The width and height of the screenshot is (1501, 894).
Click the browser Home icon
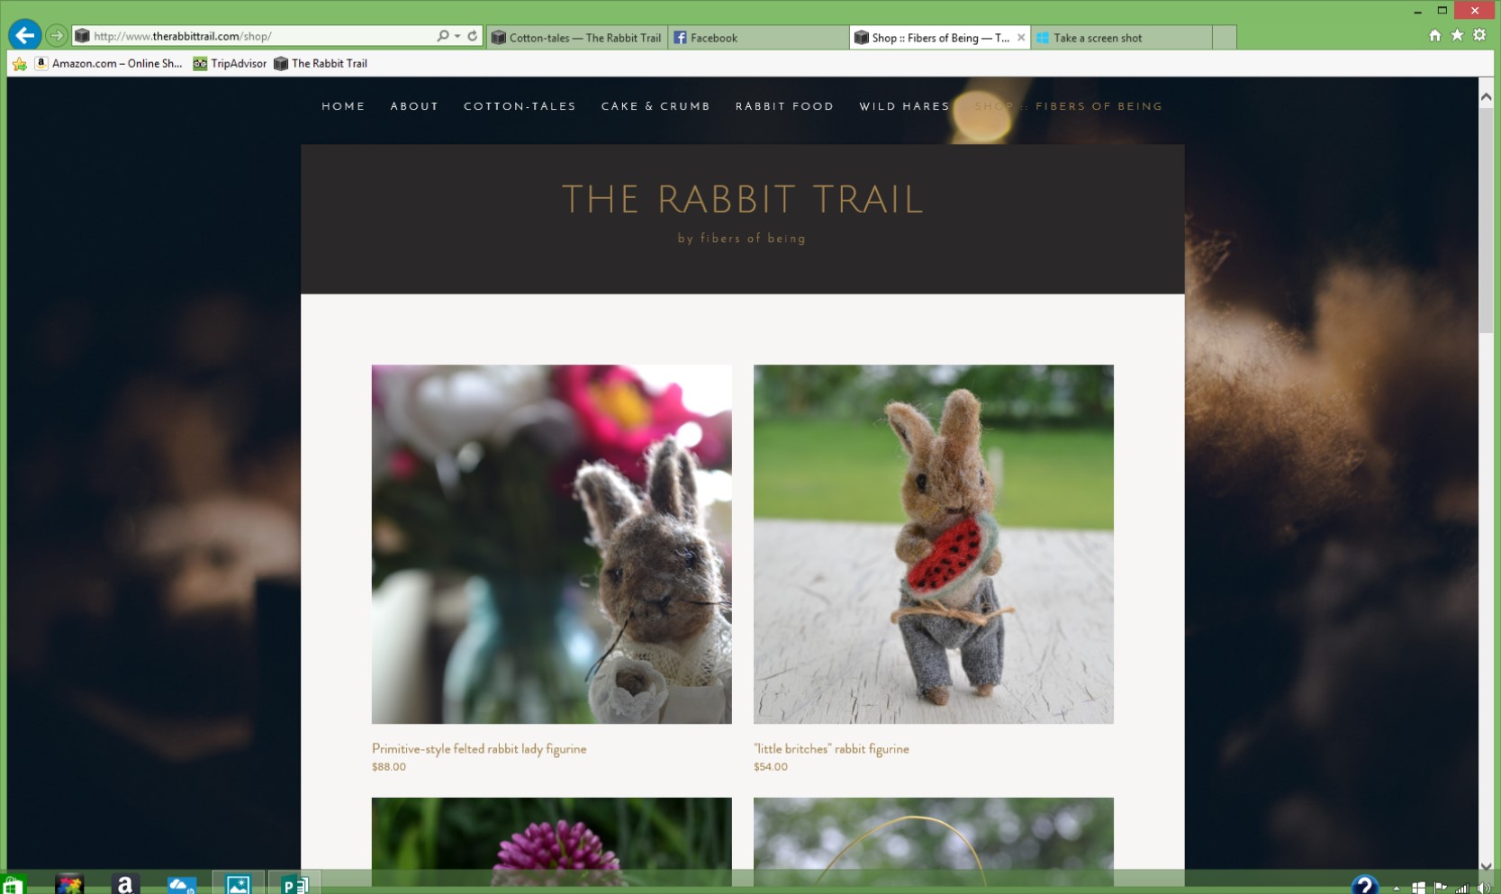(1435, 35)
